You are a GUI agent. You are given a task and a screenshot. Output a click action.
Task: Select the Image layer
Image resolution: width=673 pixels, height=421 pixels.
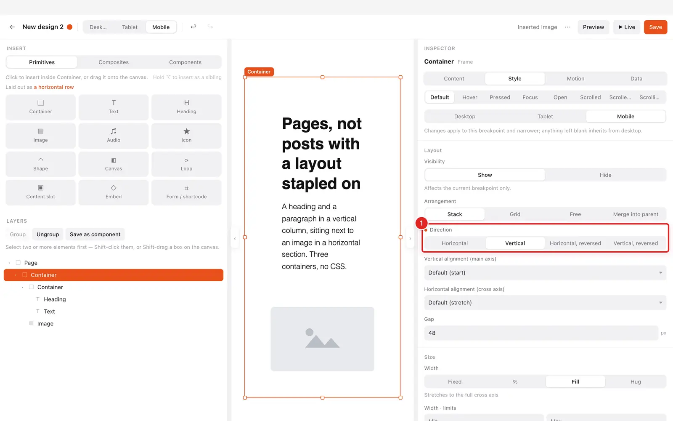point(114,324)
